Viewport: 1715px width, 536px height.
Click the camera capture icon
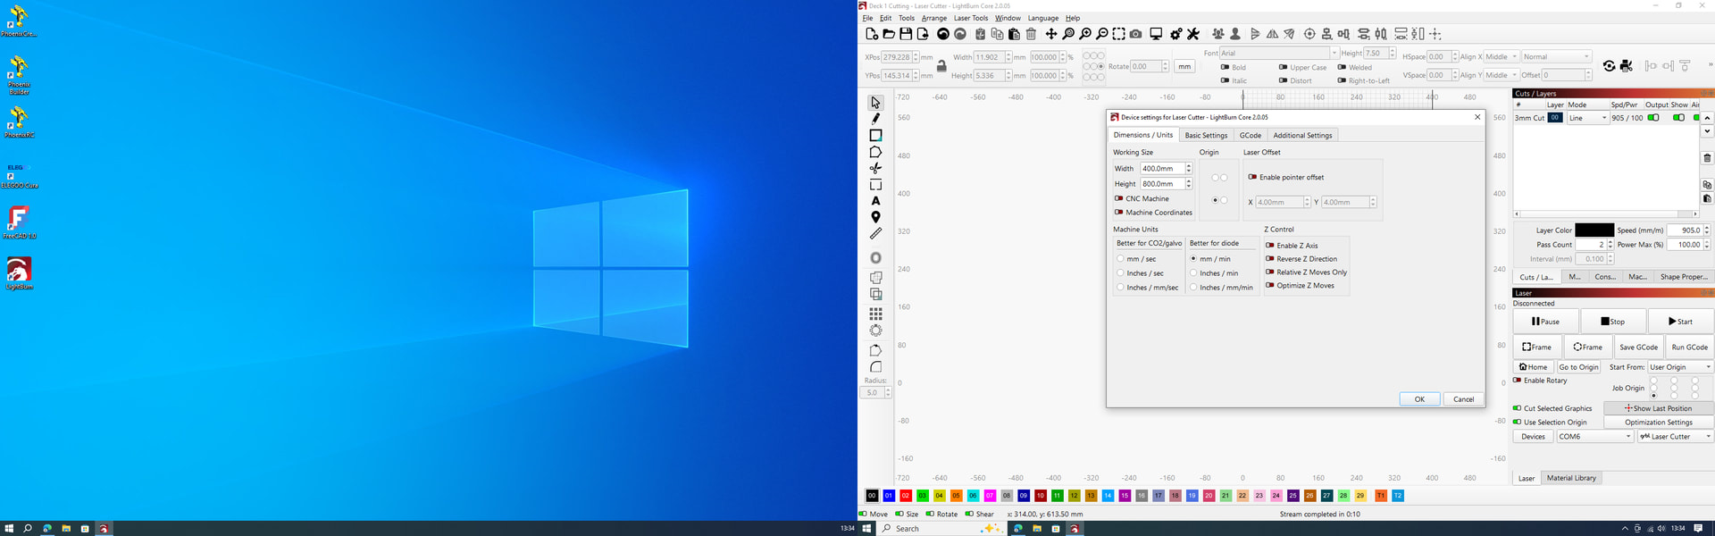tap(1135, 34)
